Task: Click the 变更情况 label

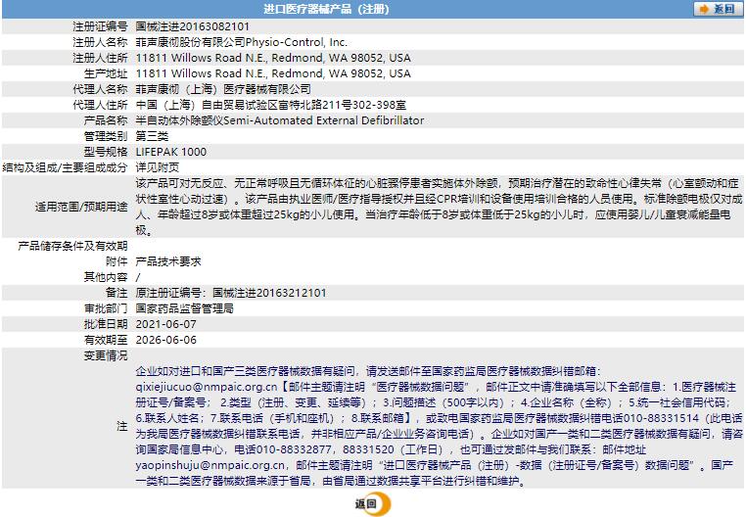Action: click(x=106, y=356)
